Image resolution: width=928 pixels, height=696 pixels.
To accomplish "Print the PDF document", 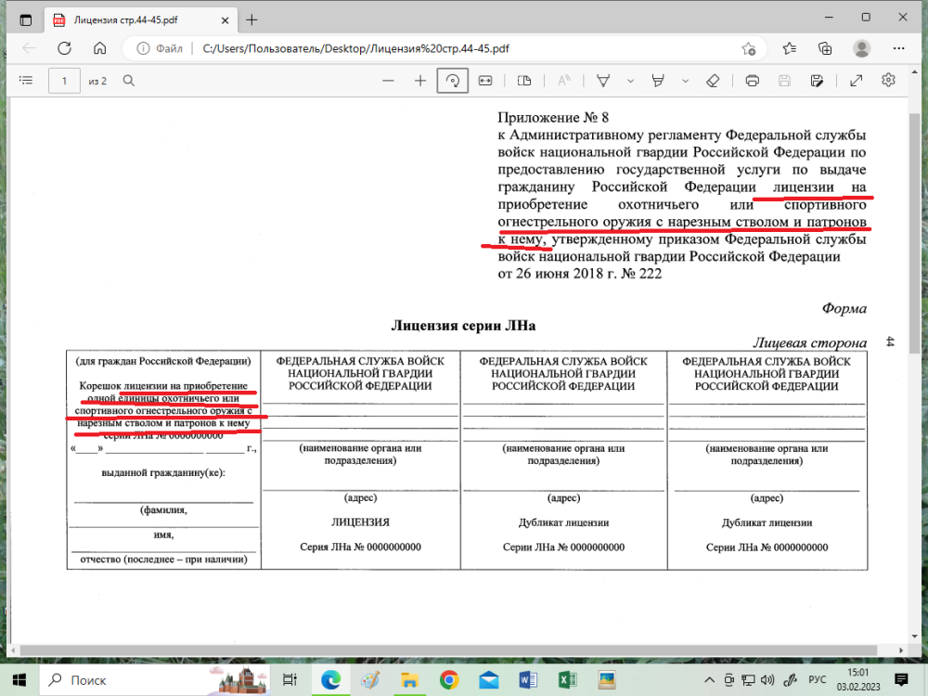I will click(x=753, y=81).
